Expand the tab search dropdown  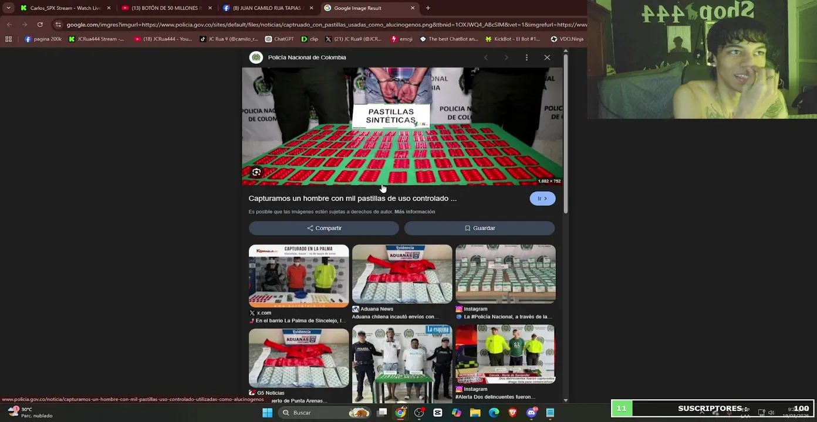coord(8,8)
